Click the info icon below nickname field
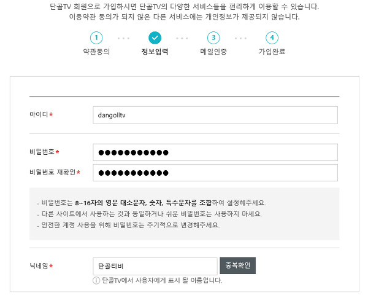 tap(96, 280)
